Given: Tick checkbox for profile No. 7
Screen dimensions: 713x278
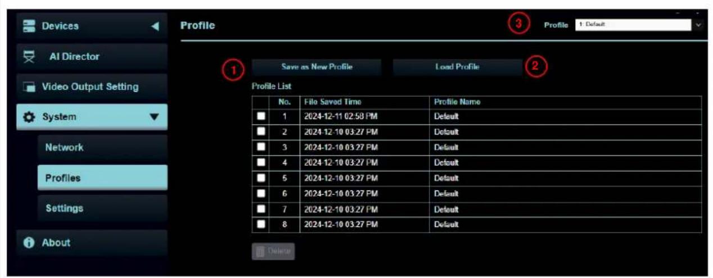Looking at the screenshot, I should click(261, 208).
